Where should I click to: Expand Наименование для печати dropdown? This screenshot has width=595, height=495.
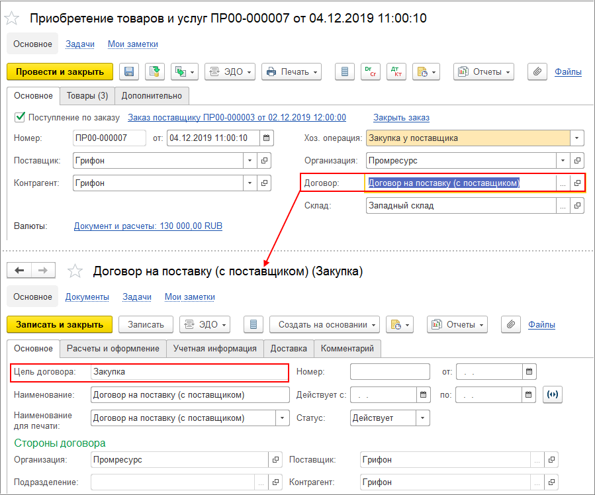tap(282, 418)
